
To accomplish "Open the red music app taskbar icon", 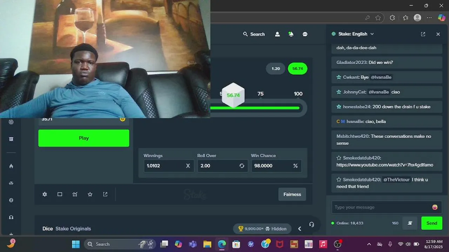I will point(323,244).
